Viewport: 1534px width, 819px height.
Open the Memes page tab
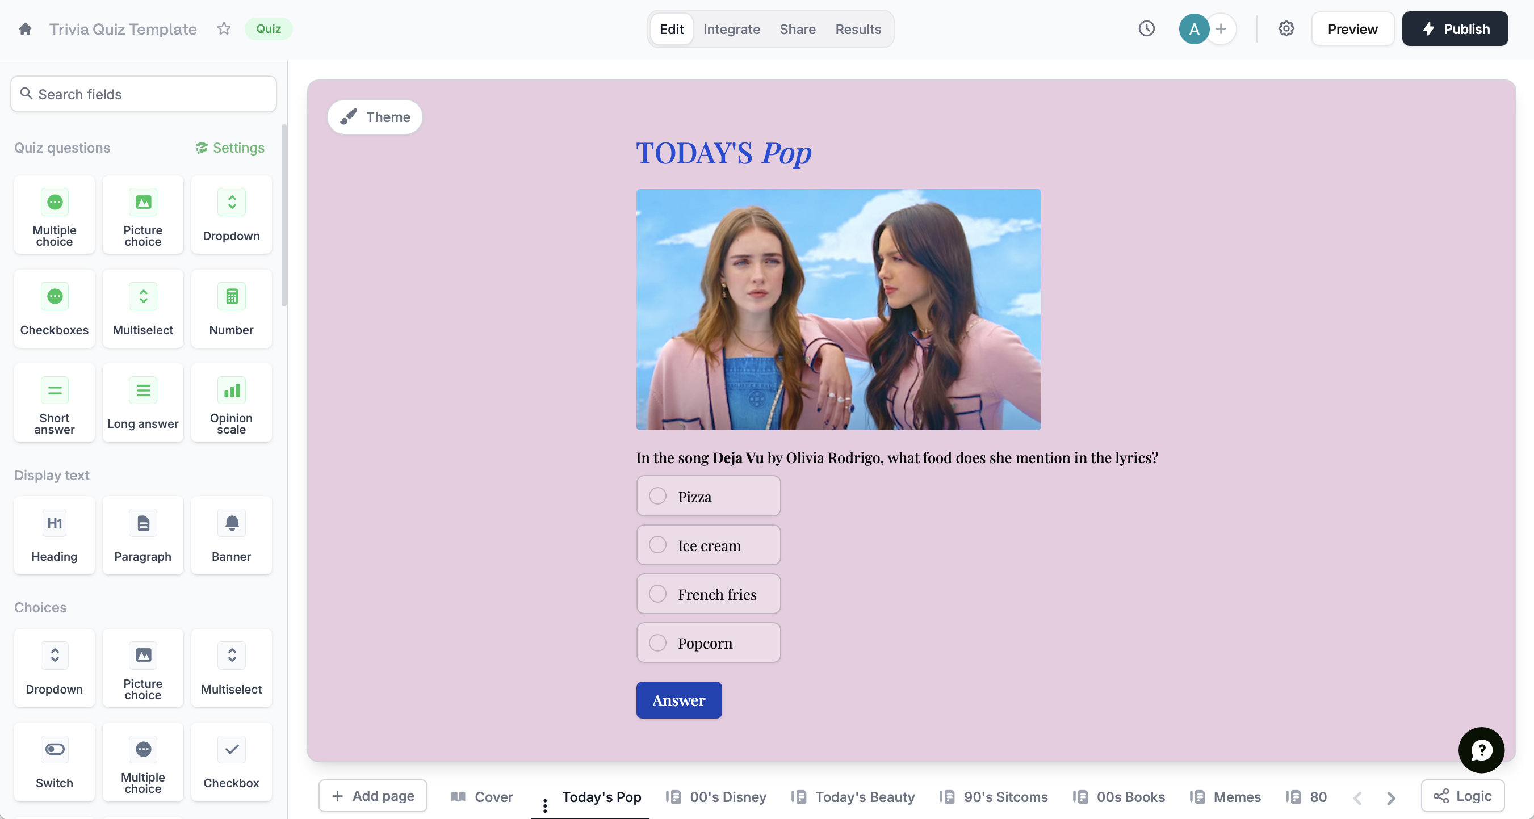click(1226, 797)
